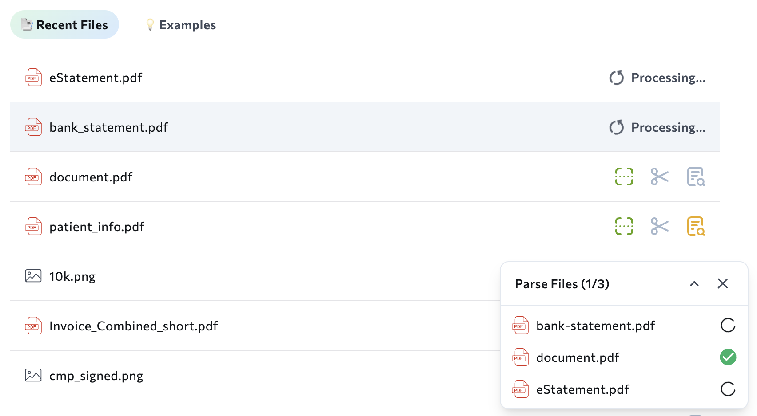Click the image icon beside 10k.png

click(x=32, y=276)
